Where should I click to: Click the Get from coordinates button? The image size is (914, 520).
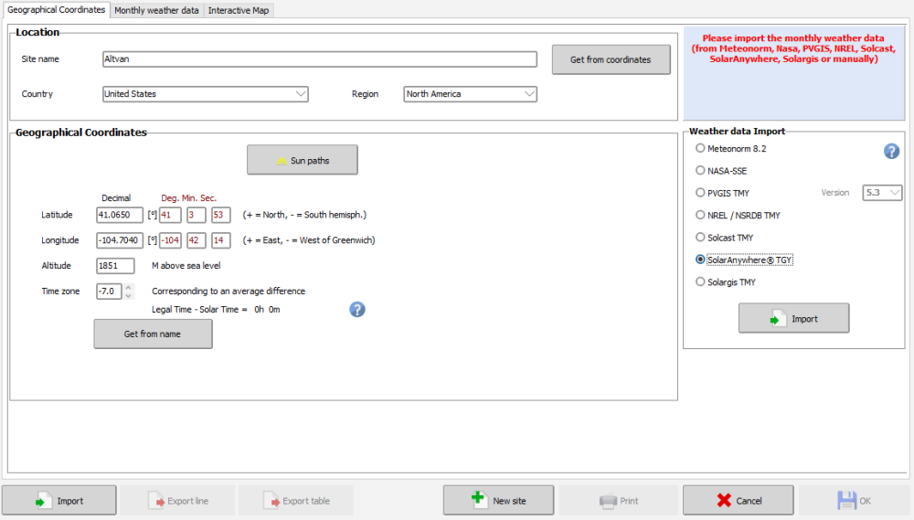[x=611, y=59]
